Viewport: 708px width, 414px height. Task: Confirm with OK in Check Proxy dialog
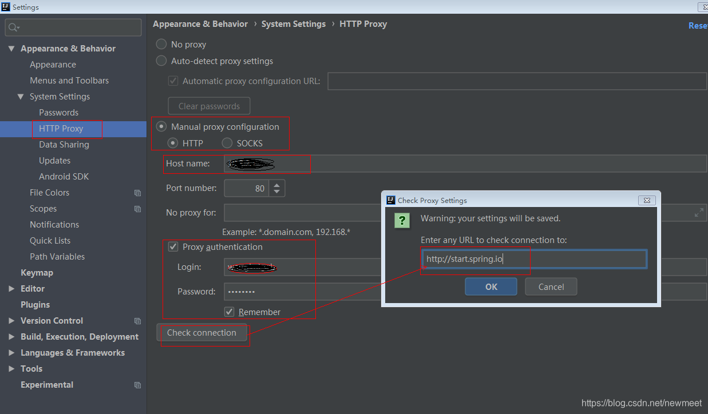(x=491, y=286)
